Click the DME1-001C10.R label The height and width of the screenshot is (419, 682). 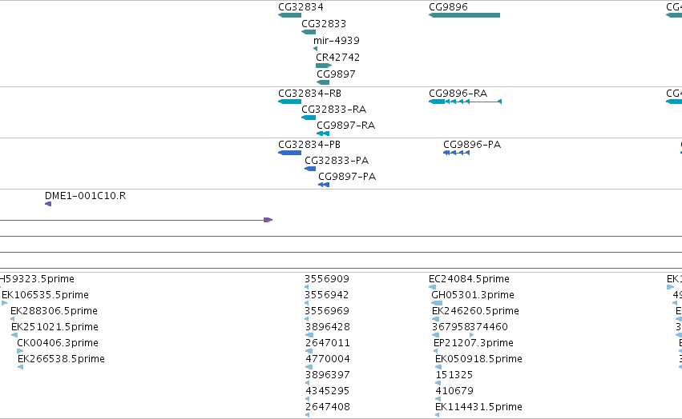pos(85,196)
